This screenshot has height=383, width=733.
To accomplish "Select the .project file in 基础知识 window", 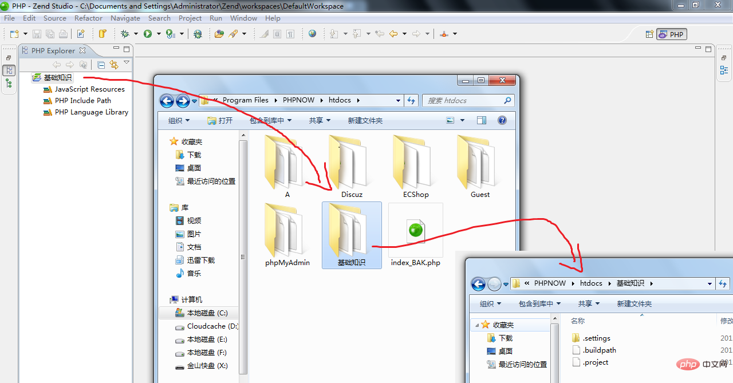I will click(x=590, y=362).
